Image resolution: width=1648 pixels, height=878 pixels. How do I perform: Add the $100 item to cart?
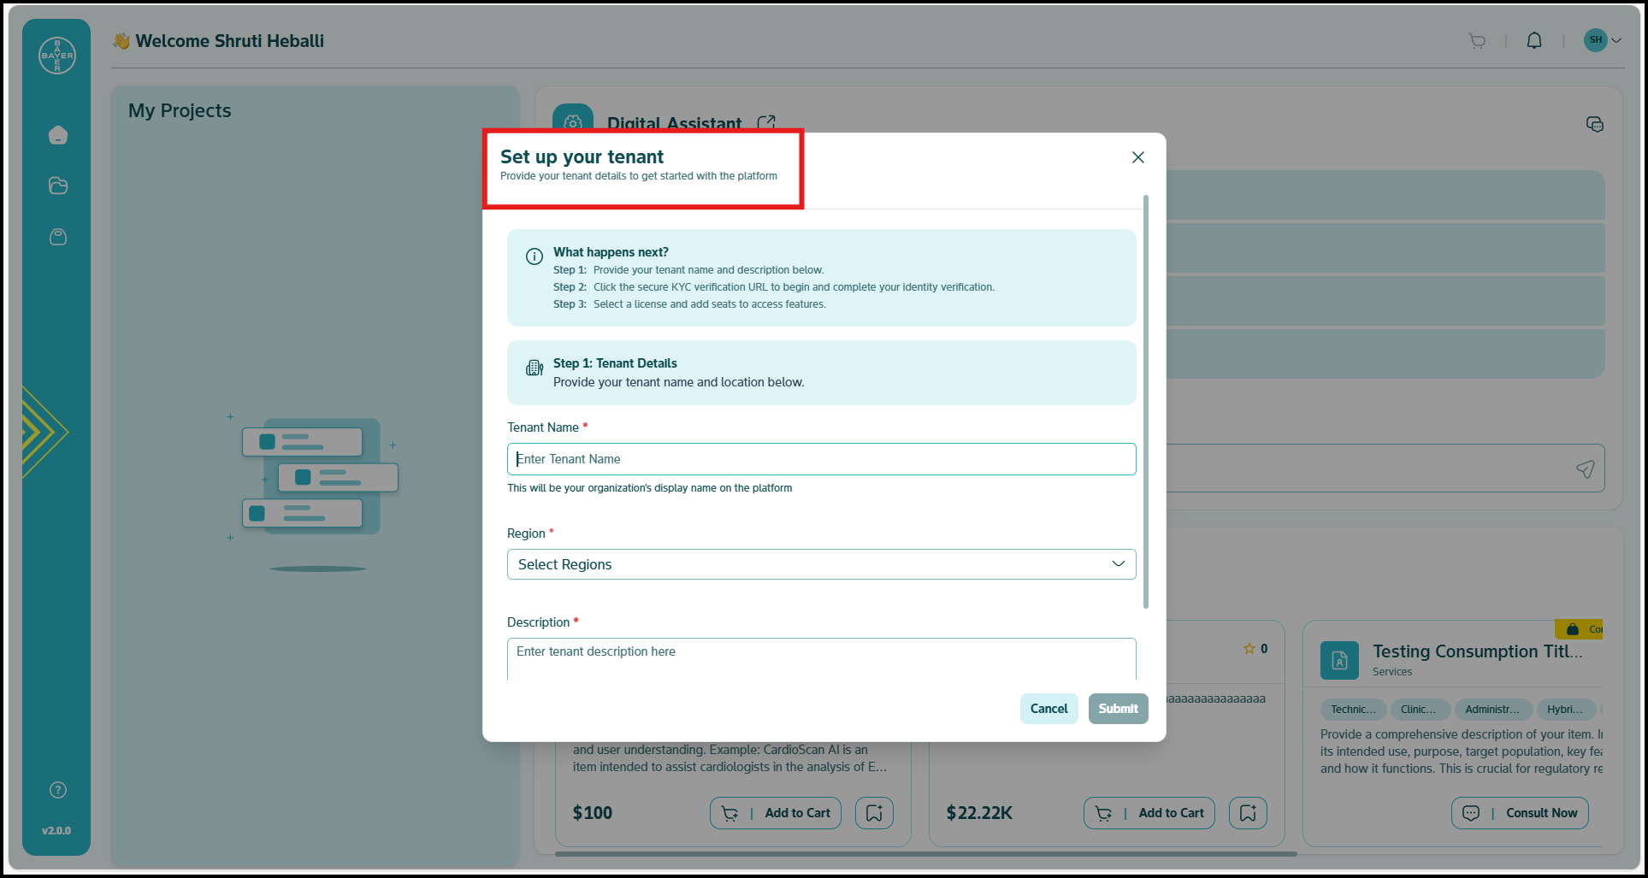pyautogui.click(x=776, y=813)
